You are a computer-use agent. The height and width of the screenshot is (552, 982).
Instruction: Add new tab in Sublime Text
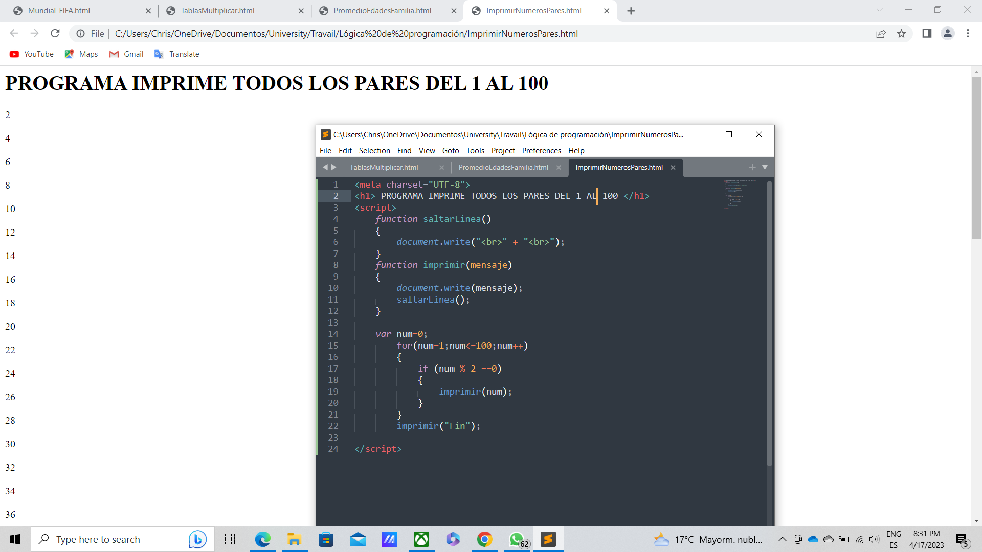[752, 167]
